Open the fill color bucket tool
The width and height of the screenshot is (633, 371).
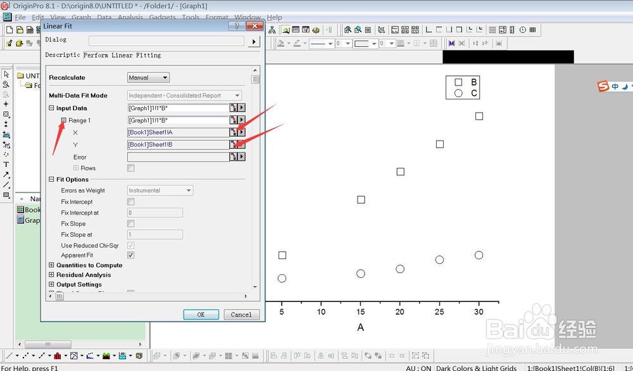click(281, 43)
